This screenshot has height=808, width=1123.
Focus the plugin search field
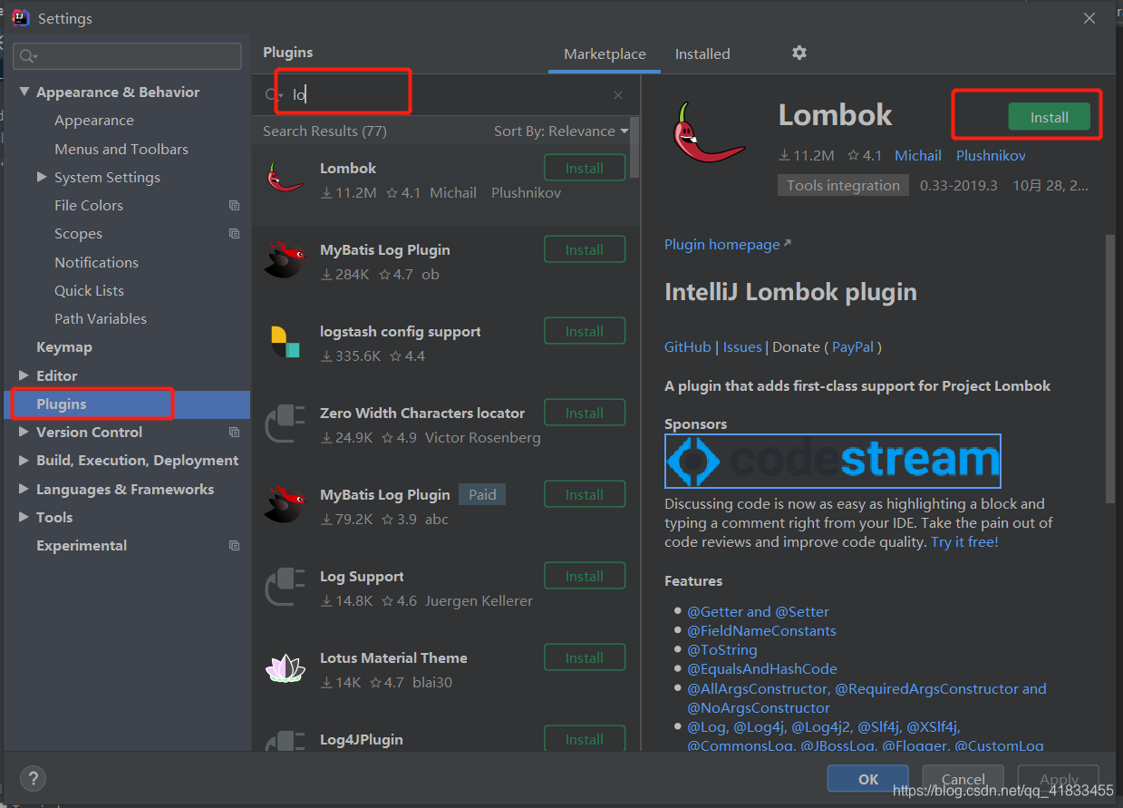[444, 94]
